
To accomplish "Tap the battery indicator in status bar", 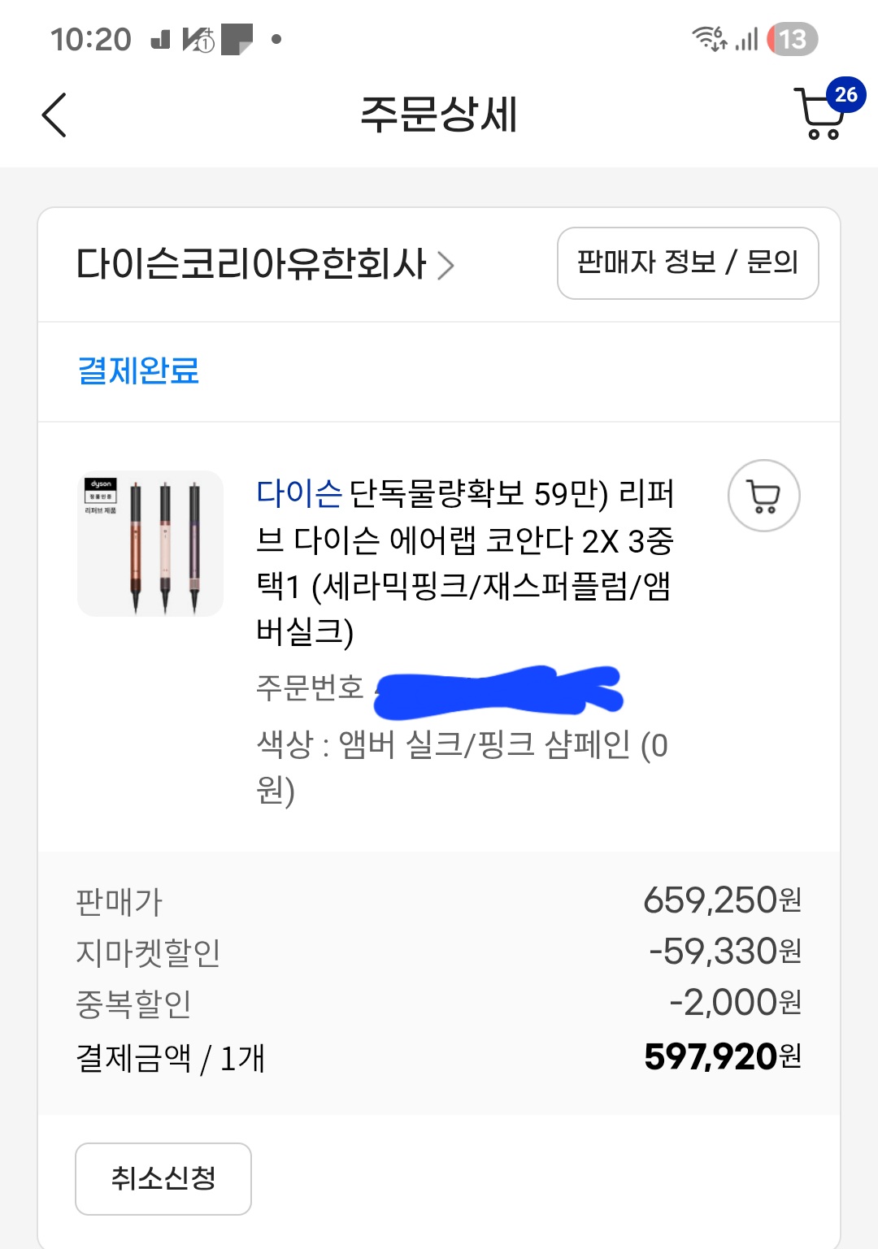I will [792, 39].
